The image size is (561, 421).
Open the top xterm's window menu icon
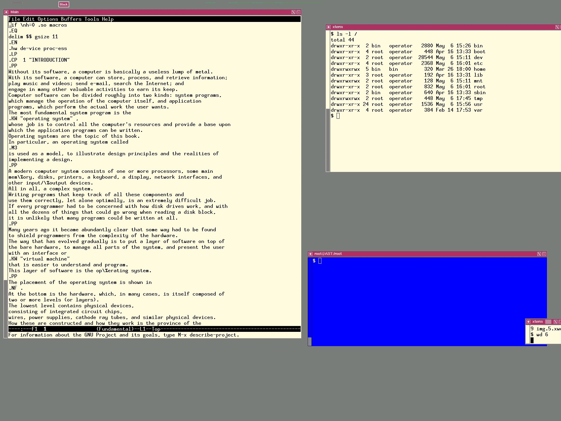328,27
